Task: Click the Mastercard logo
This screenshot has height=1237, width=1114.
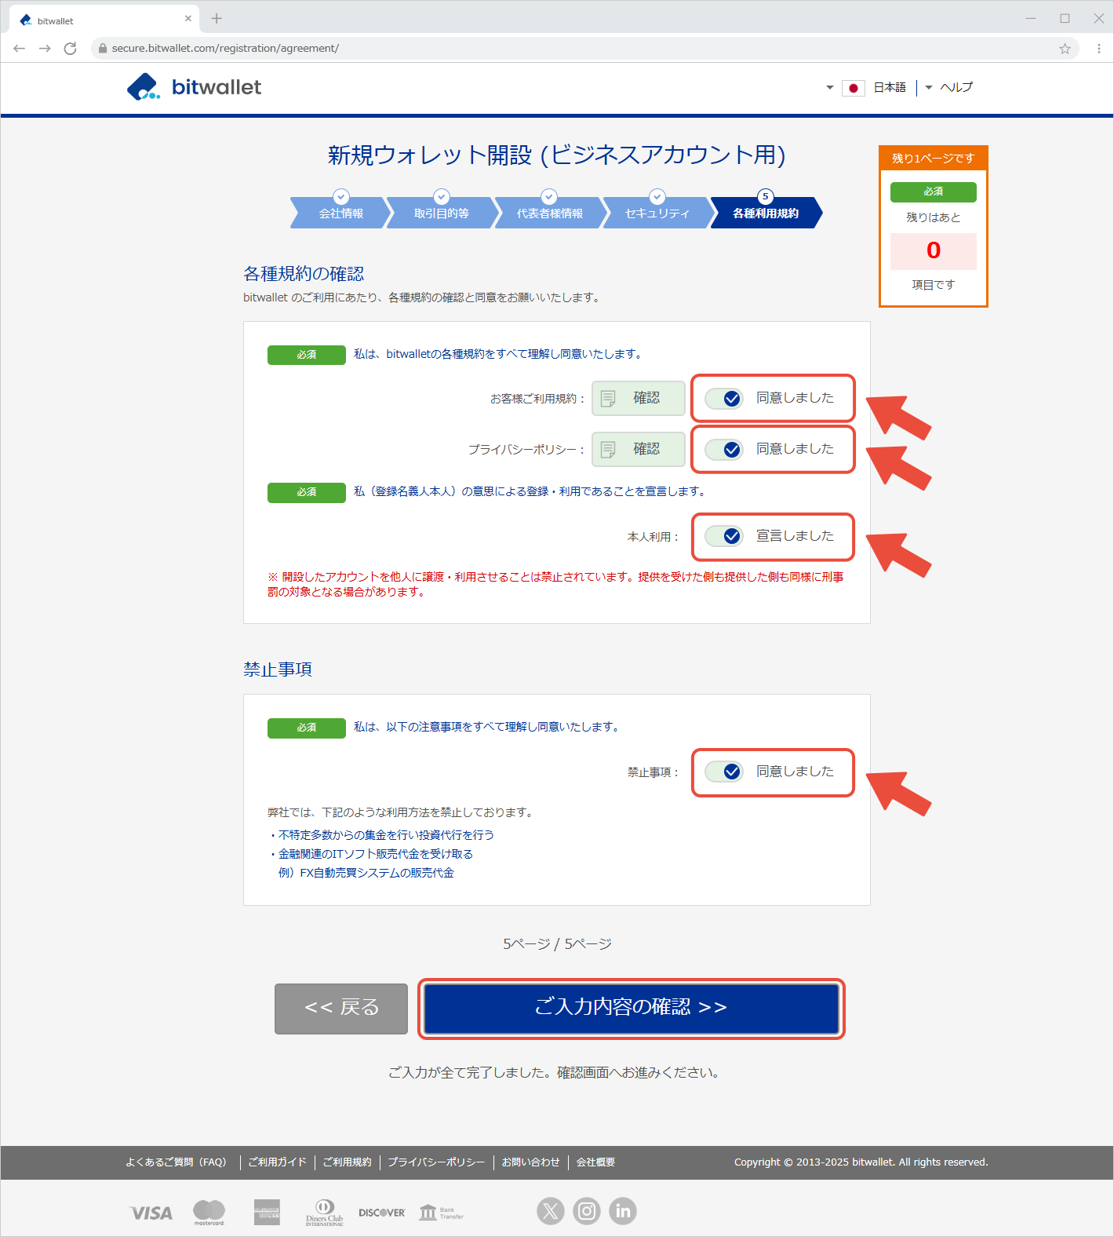Action: point(209,1213)
